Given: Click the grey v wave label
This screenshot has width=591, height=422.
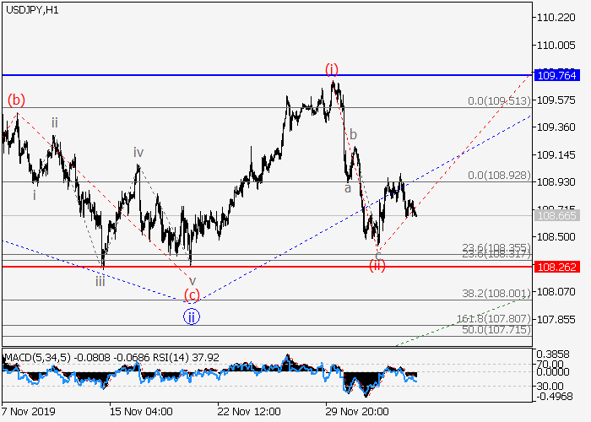Looking at the screenshot, I should [192, 280].
